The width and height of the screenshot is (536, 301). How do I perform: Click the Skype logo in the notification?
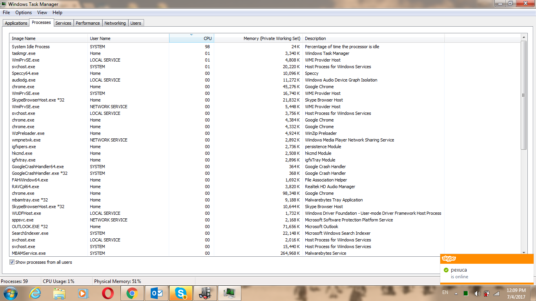pos(449,259)
